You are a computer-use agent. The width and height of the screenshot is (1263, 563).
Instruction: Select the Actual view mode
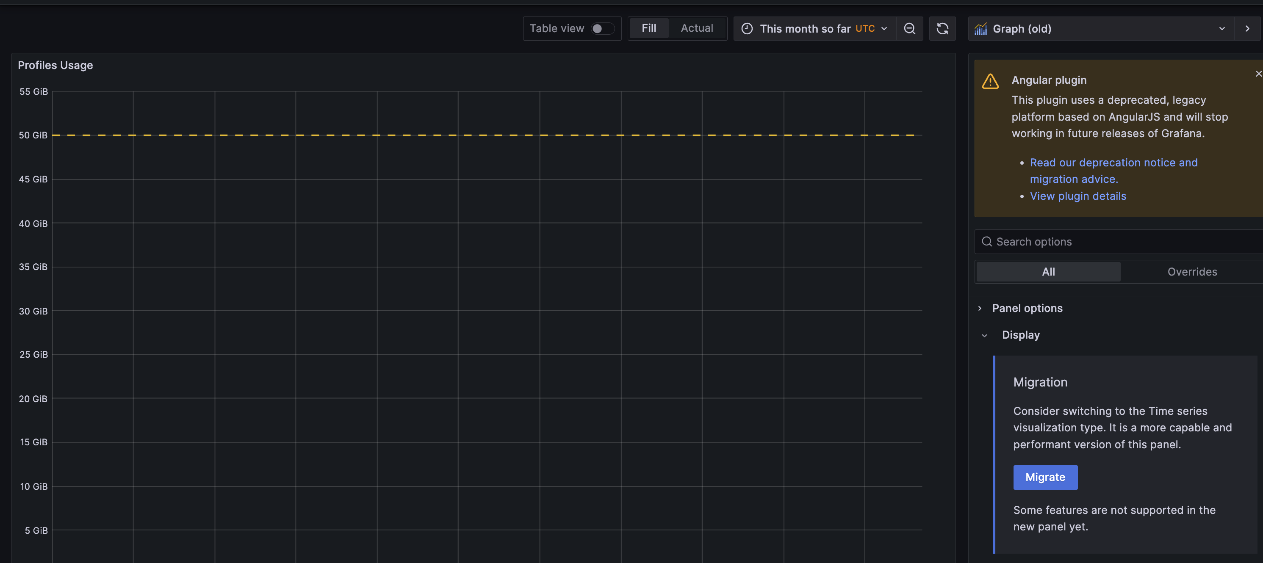click(697, 28)
